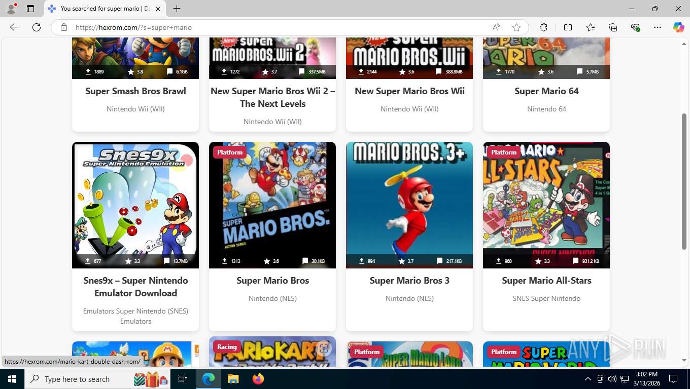690x389 pixels.
Task: Open the Favorites list
Action: click(x=591, y=27)
